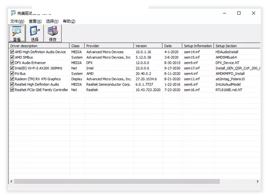The width and height of the screenshot is (270, 196).
Task: Click setup file 'oem14.inf'
Action: coord(192,52)
